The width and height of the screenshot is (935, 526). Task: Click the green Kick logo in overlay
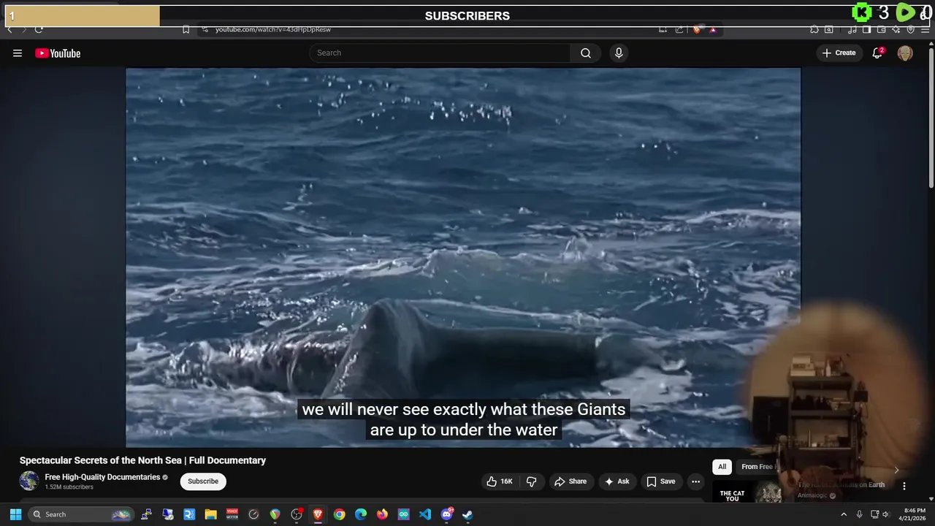click(x=862, y=12)
